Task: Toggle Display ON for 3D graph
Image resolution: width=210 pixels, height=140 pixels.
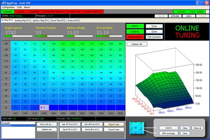Action: coord(137,44)
